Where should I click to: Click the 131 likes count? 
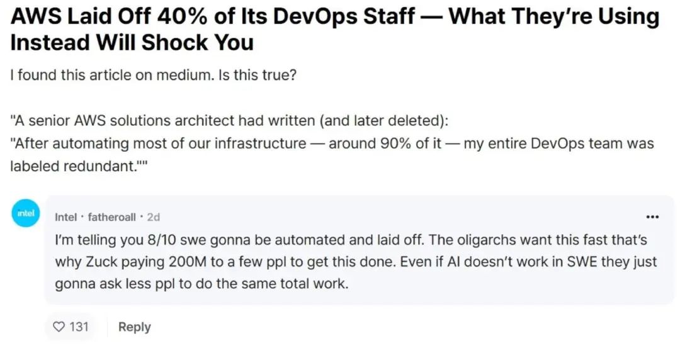coord(79,326)
